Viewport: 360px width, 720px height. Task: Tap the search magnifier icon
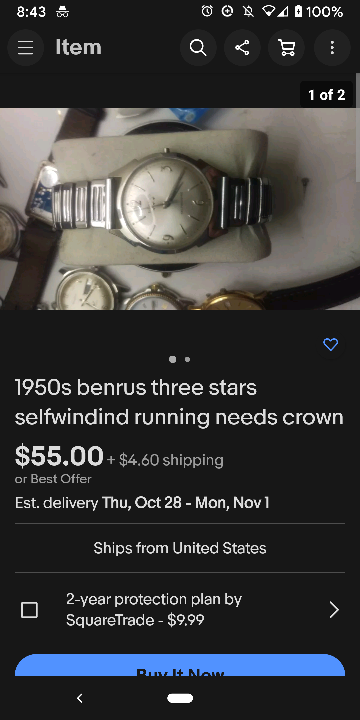click(x=198, y=48)
